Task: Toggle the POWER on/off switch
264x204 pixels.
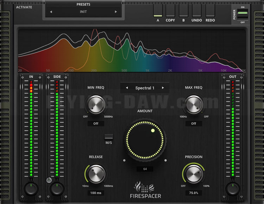Action: 243,15
